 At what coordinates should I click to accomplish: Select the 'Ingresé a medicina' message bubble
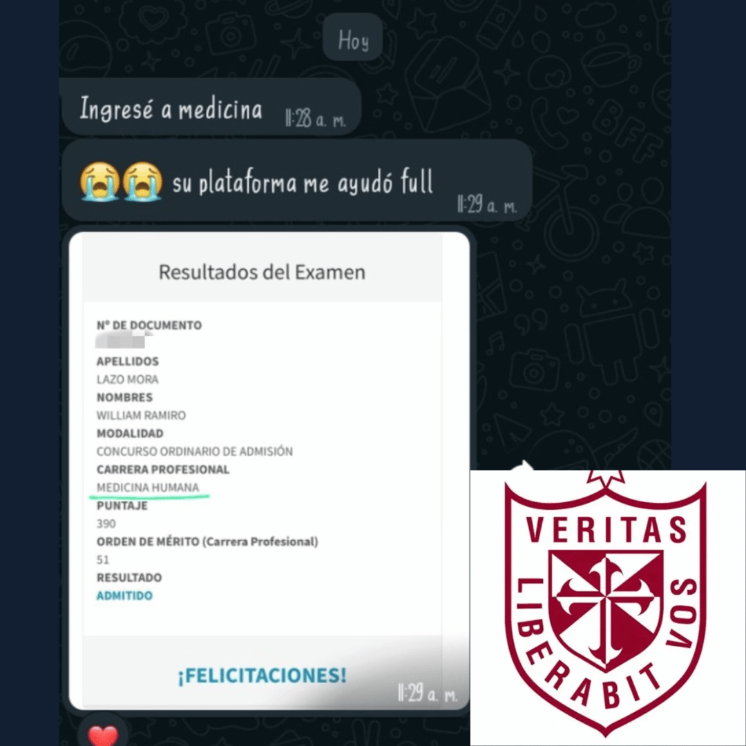click(211, 108)
